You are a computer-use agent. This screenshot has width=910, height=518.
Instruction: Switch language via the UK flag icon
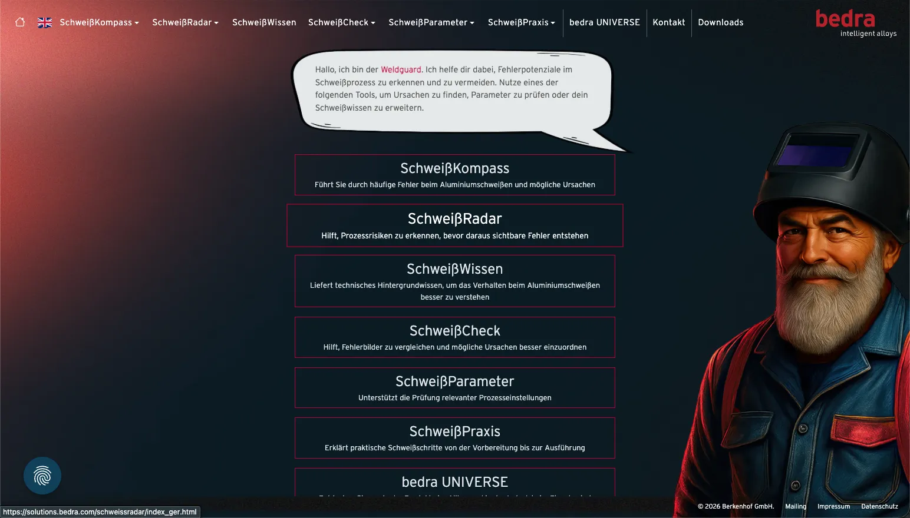(x=45, y=22)
